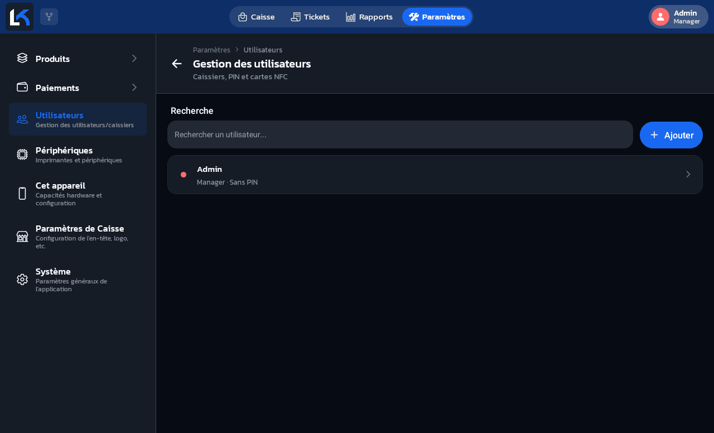Viewport: 714px width, 433px height.
Task: Click the Cet appareil phone icon
Action: point(22,194)
